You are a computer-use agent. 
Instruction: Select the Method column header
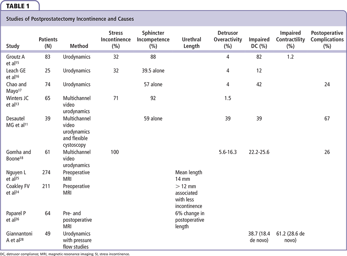click(x=79, y=46)
